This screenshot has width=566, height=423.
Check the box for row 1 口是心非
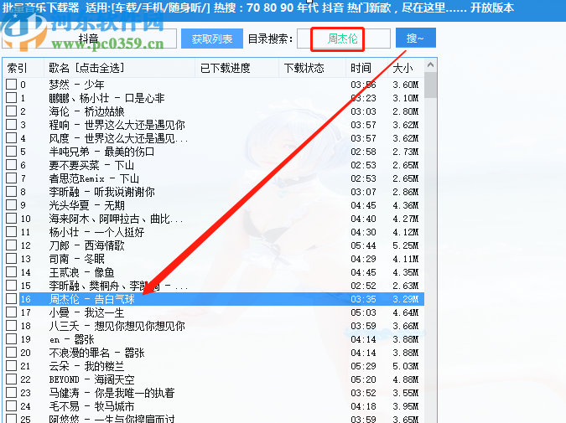11,98
